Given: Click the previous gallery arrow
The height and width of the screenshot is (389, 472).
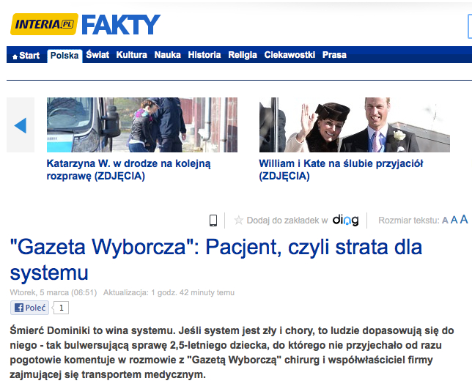Looking at the screenshot, I should pyautogui.click(x=21, y=125).
